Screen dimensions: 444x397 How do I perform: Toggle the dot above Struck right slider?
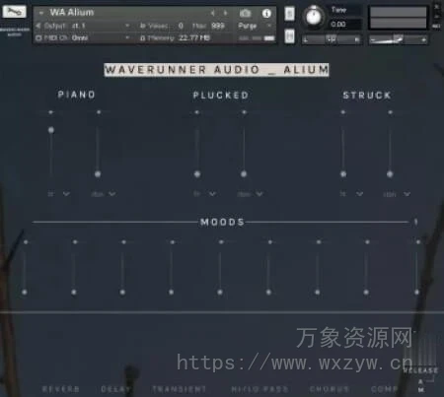(390, 112)
